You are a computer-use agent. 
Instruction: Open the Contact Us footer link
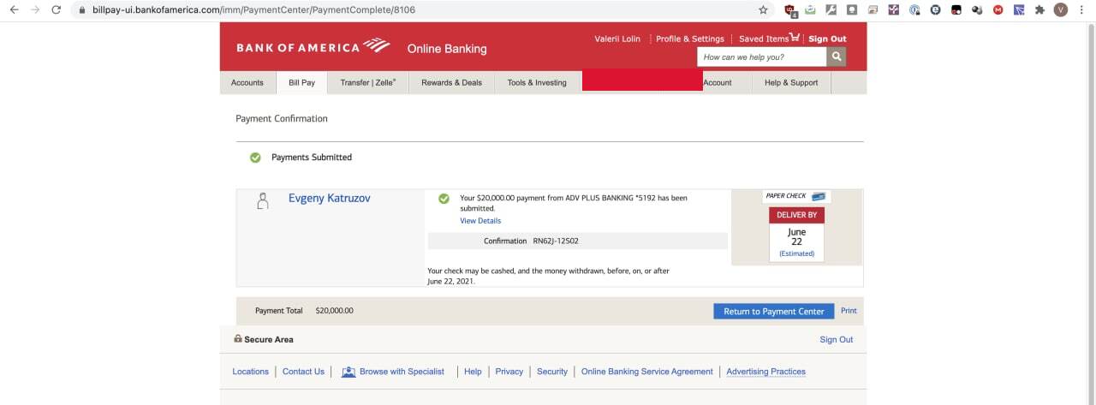[303, 372]
